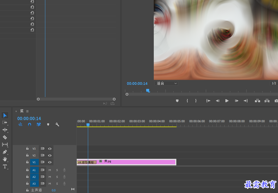The height and width of the screenshot is (193, 278).
Task: Click program monitor playhead marker
Action: [x=148, y=91]
